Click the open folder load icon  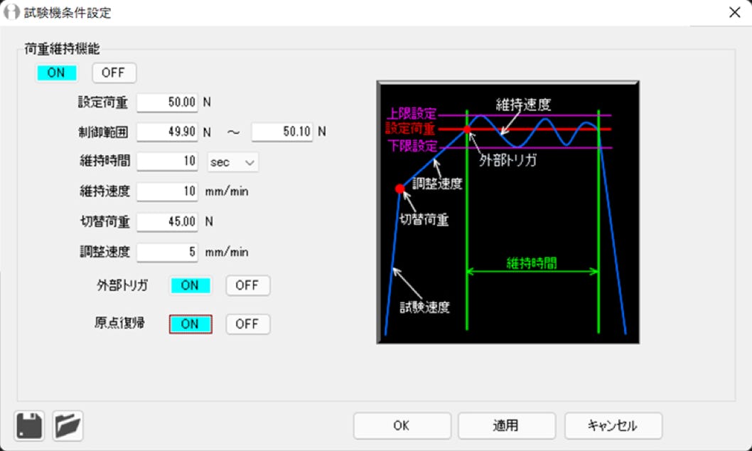click(x=68, y=425)
